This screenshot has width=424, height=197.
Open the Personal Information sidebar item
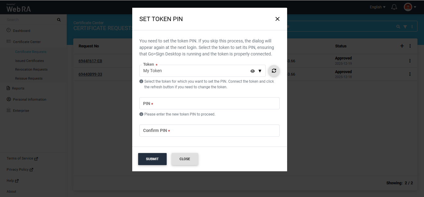click(x=29, y=99)
